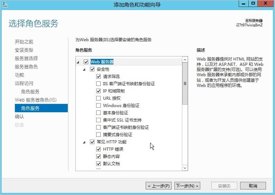
Task: Click the 下一步(N) button
Action: (187, 186)
